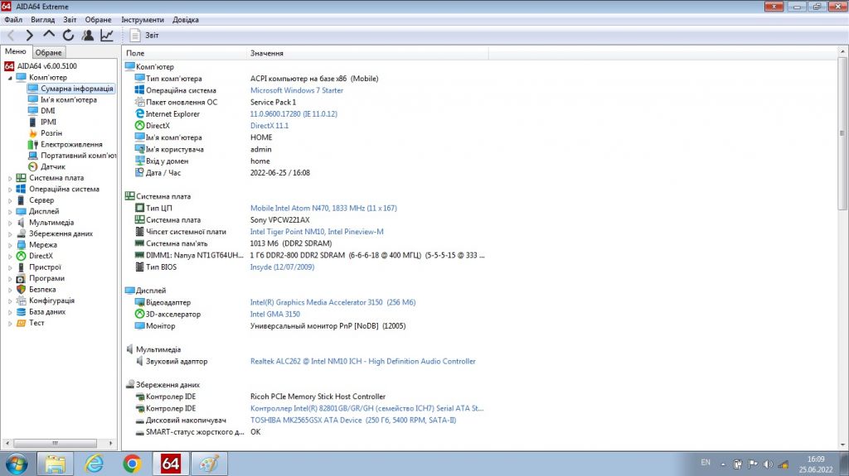
Task: Expand the Мережа tree node
Action: point(10,244)
